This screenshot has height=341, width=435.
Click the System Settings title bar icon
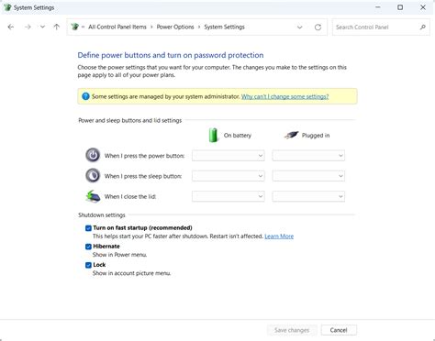point(7,7)
